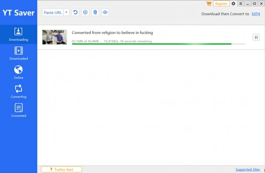Switch to the Converting section

[x=19, y=91]
